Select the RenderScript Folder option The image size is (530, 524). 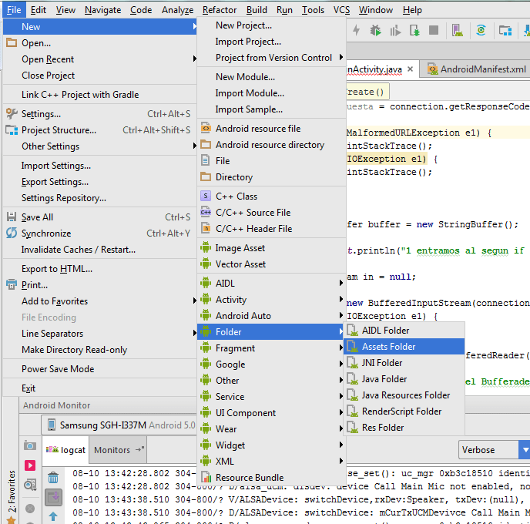404,411
